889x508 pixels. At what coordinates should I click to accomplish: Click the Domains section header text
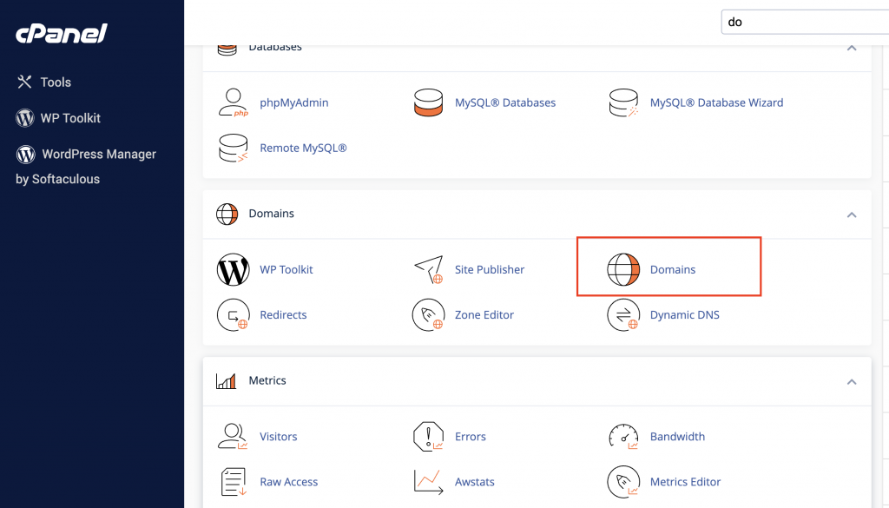click(271, 214)
